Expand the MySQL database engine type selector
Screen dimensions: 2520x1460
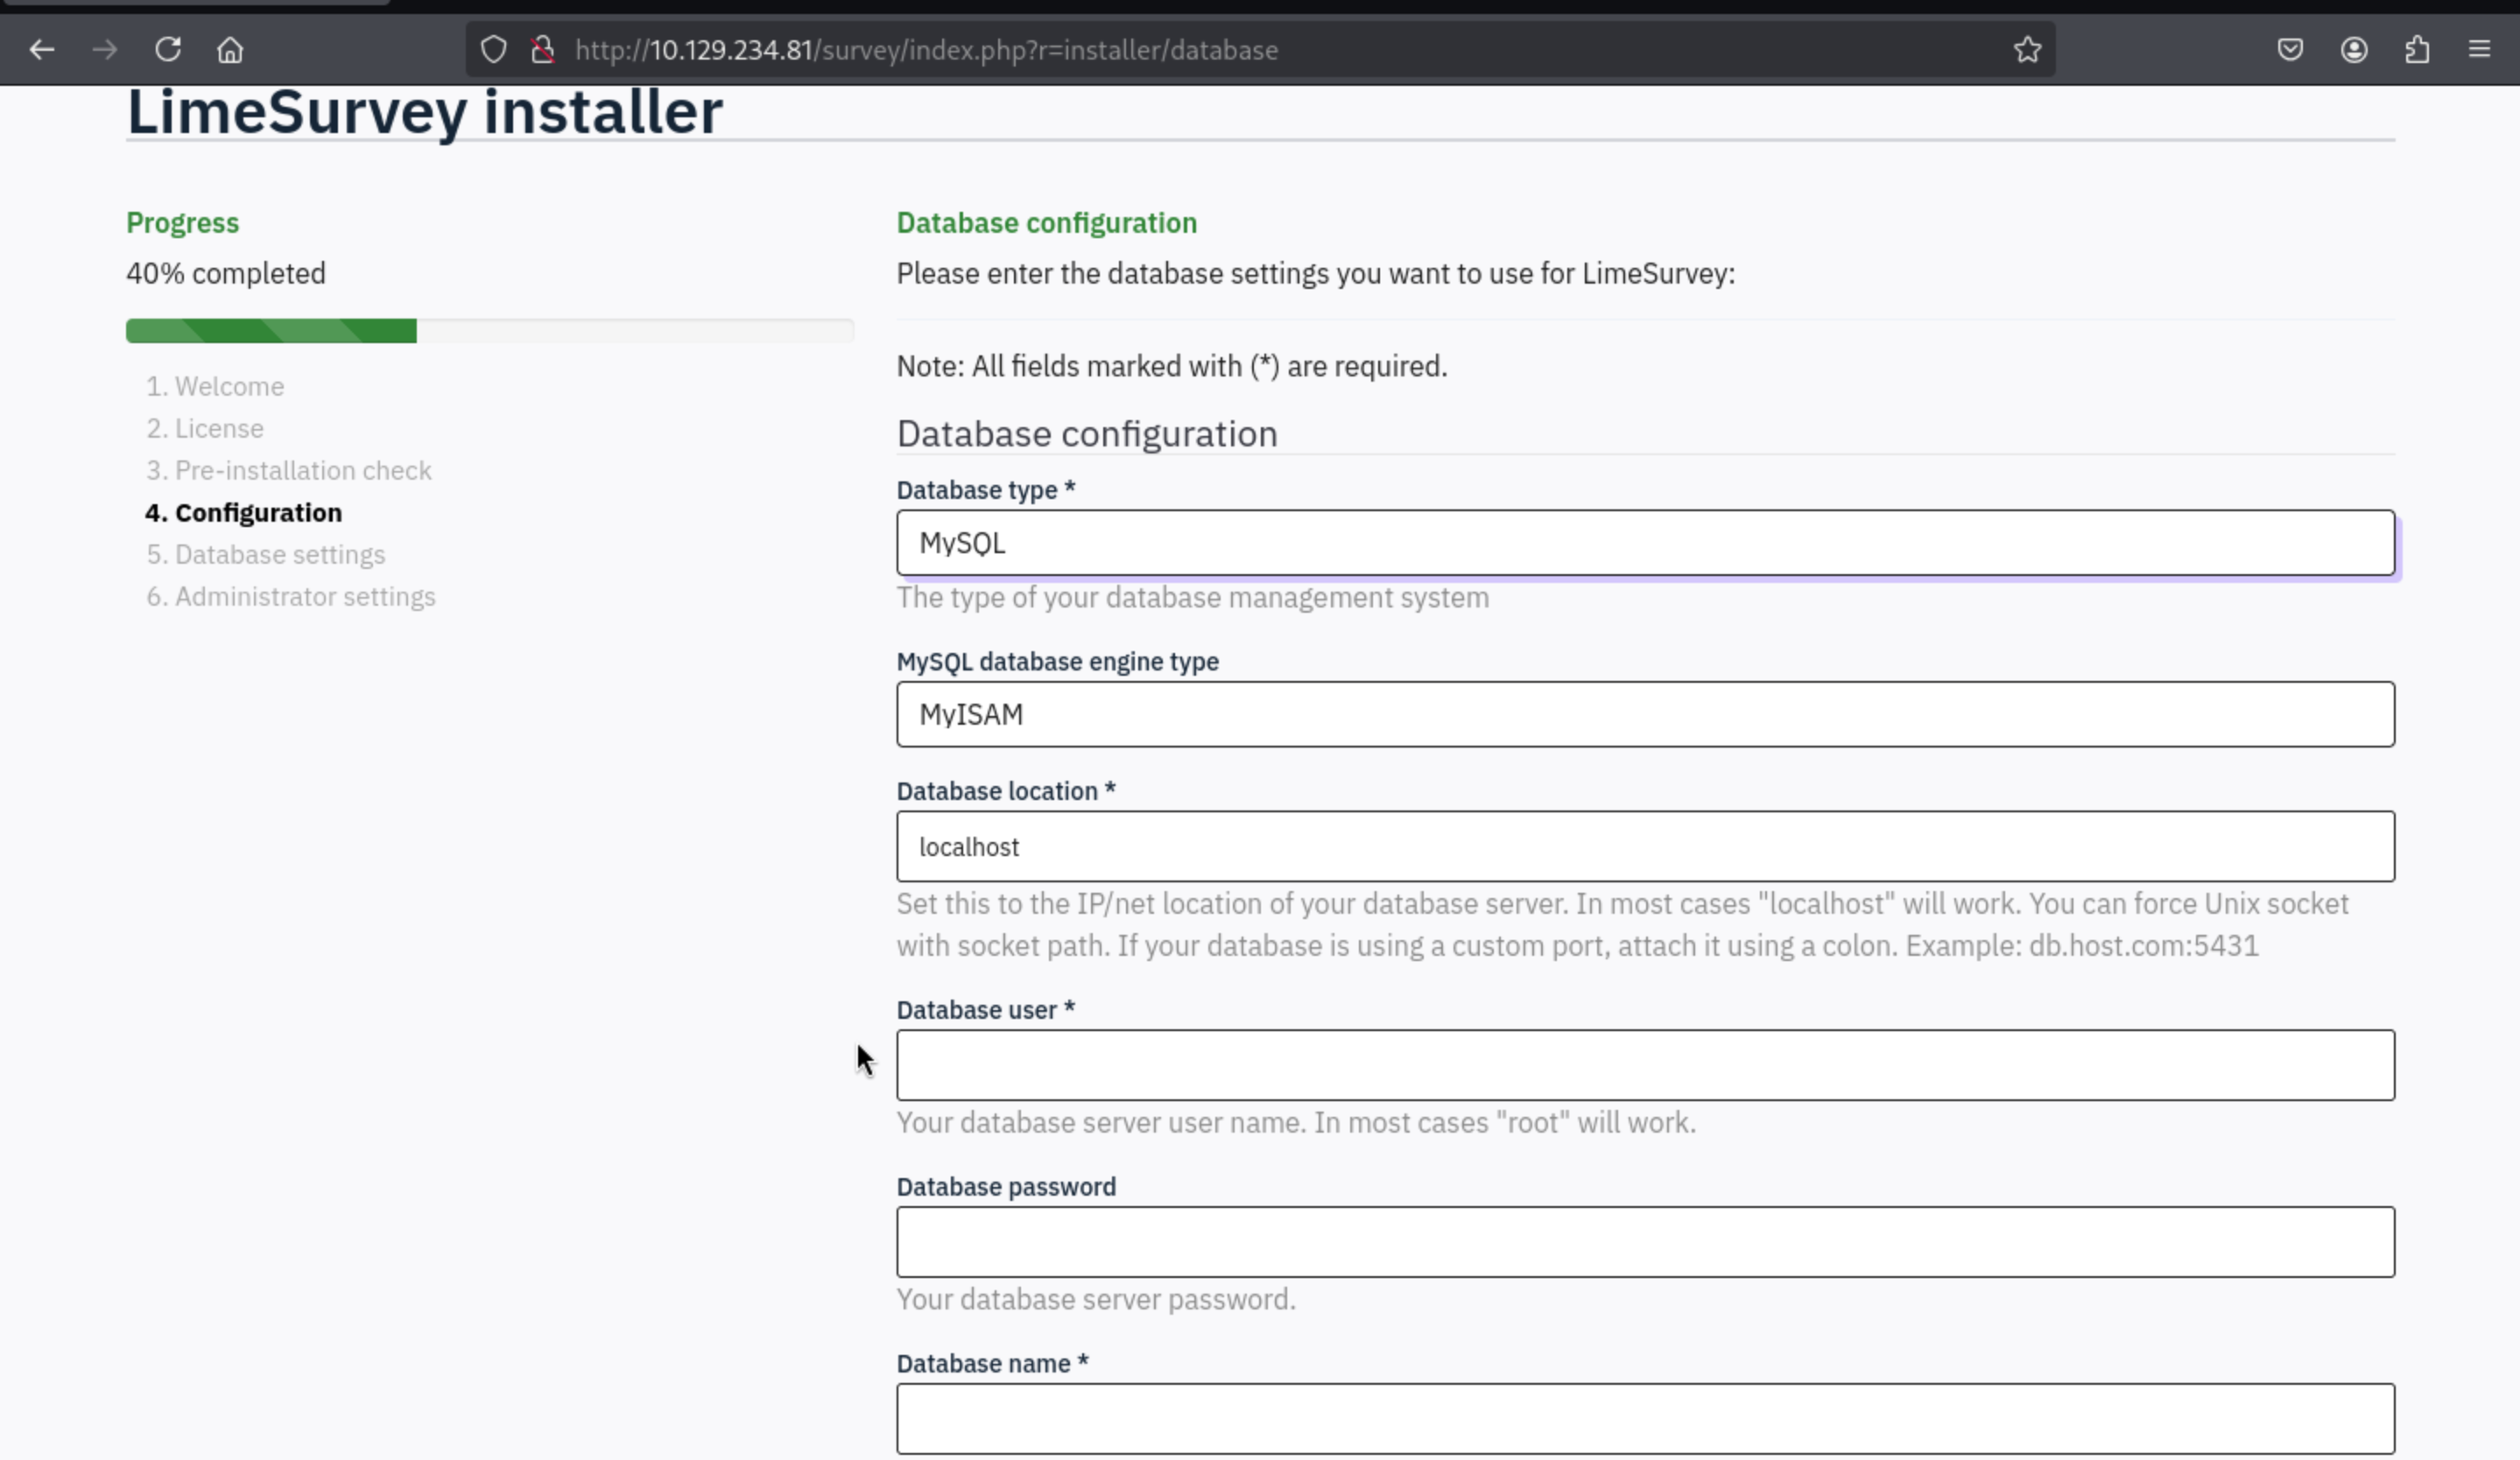(1645, 714)
